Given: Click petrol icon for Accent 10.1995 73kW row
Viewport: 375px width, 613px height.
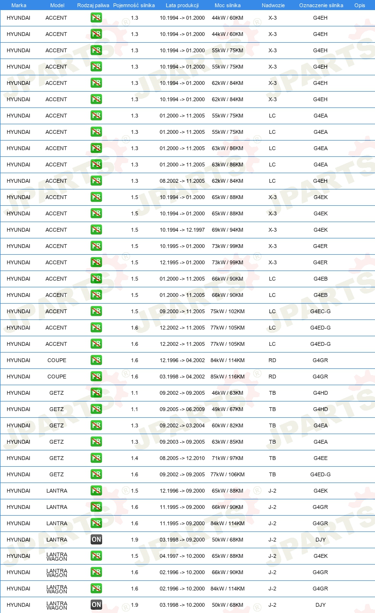Looking at the screenshot, I should (96, 246).
